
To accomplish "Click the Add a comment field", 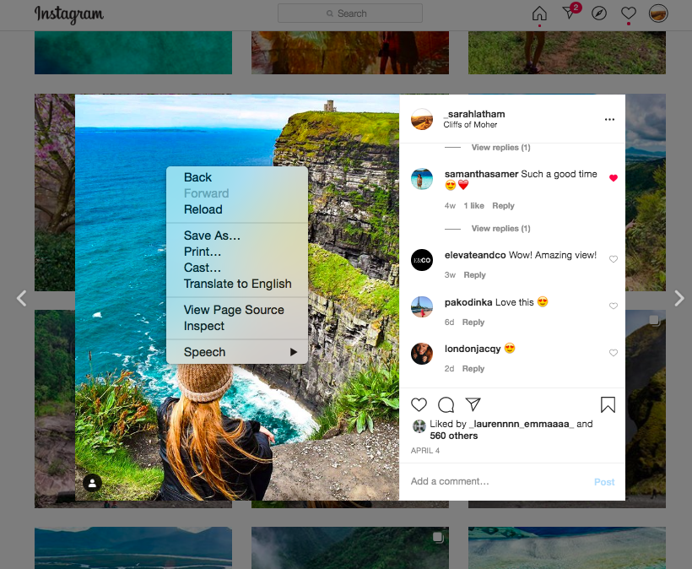I will [498, 481].
